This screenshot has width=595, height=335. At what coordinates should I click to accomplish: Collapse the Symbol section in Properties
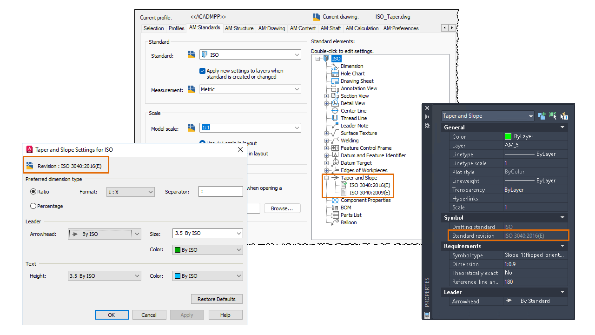[x=562, y=217]
